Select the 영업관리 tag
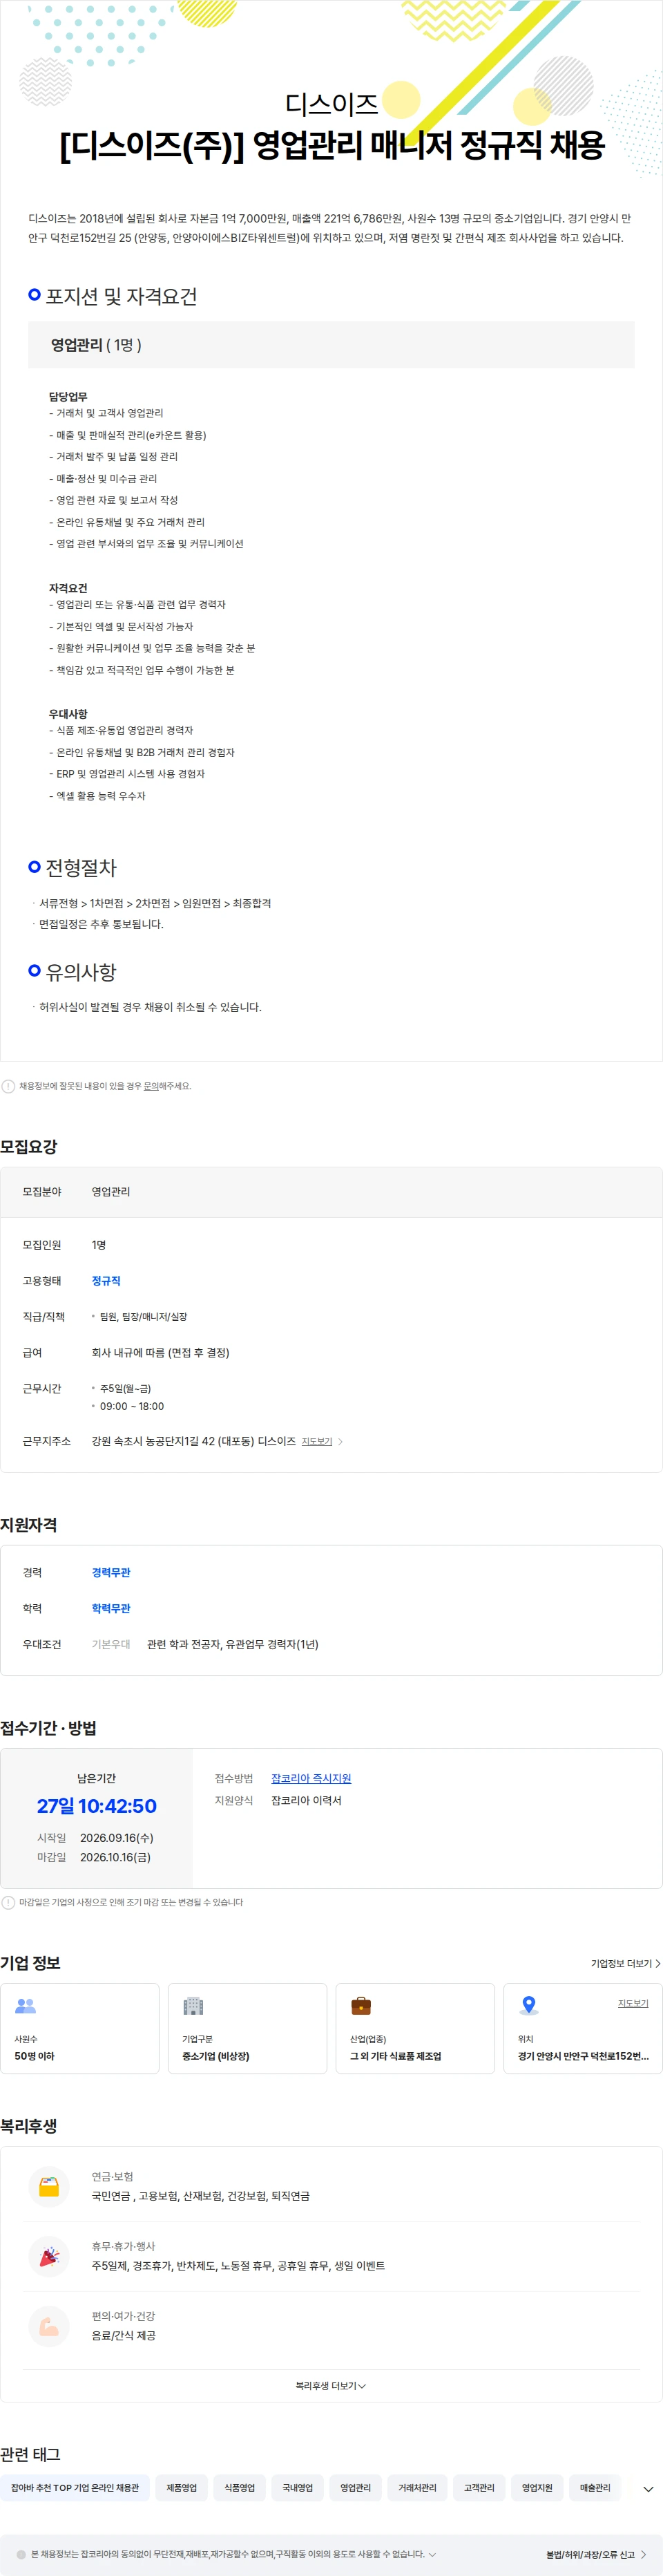The image size is (663, 2576). coord(356,2488)
